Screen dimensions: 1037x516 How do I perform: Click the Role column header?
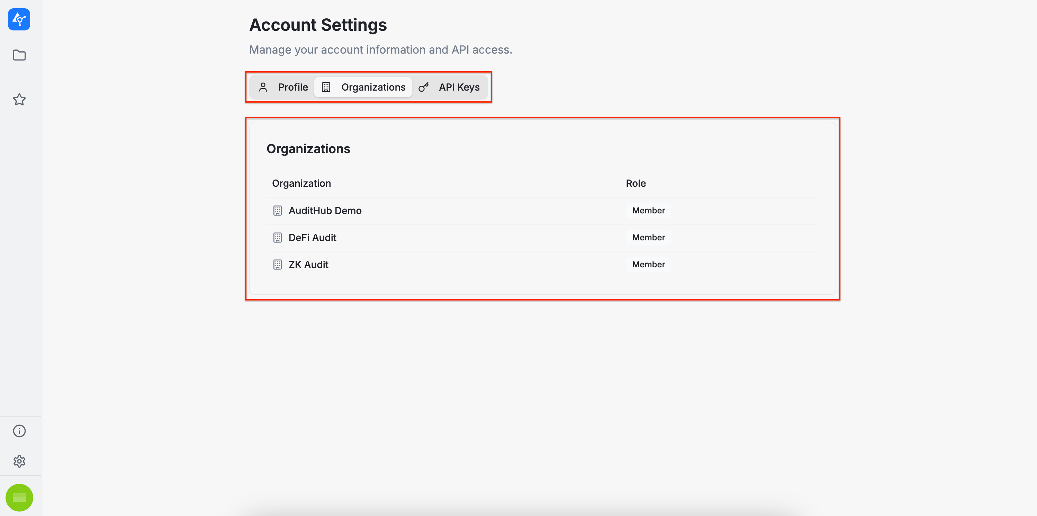point(635,183)
